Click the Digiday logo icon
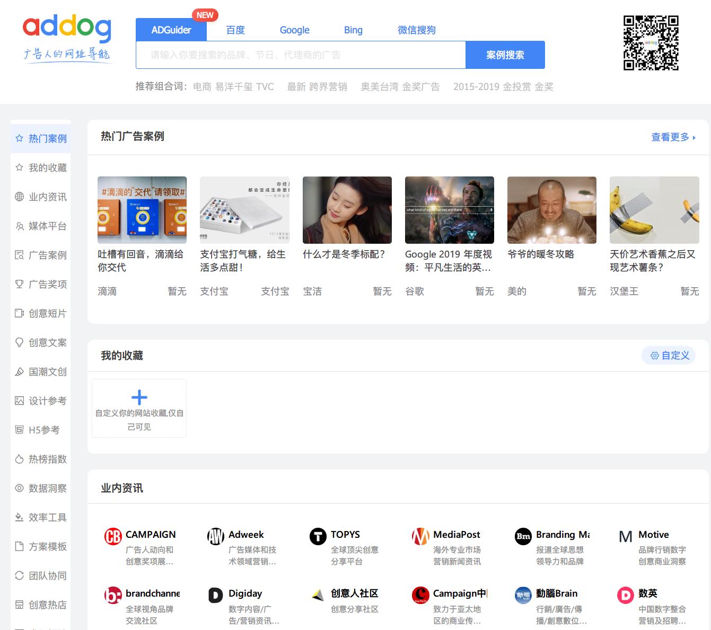The image size is (711, 630). click(x=215, y=596)
